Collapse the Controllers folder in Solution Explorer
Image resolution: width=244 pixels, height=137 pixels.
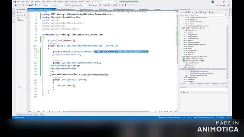click(183, 69)
